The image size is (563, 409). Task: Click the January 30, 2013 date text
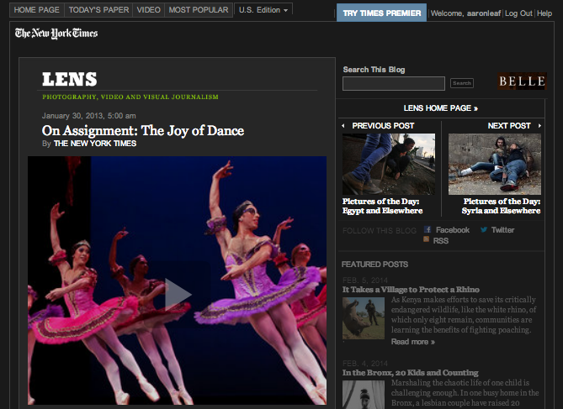[88, 115]
